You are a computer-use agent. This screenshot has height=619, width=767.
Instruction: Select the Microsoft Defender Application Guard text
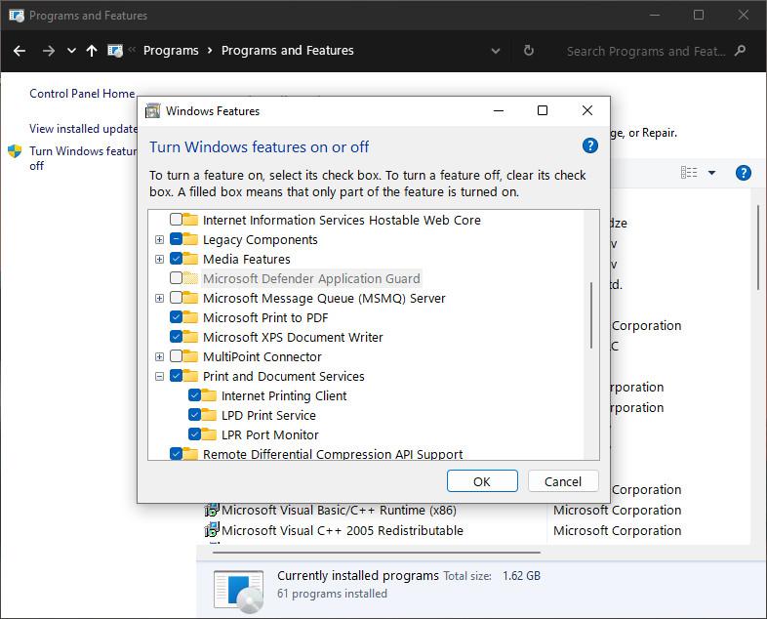(311, 278)
